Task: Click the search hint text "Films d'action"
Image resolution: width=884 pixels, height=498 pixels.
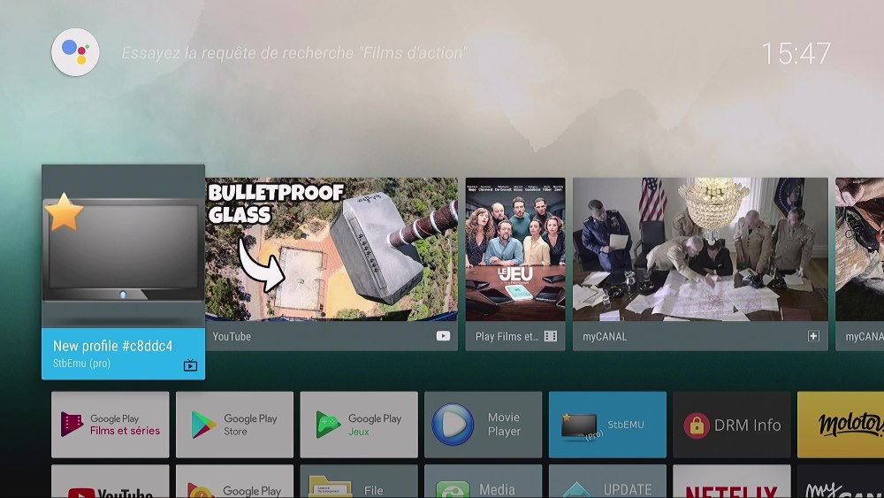Action: 413,53
